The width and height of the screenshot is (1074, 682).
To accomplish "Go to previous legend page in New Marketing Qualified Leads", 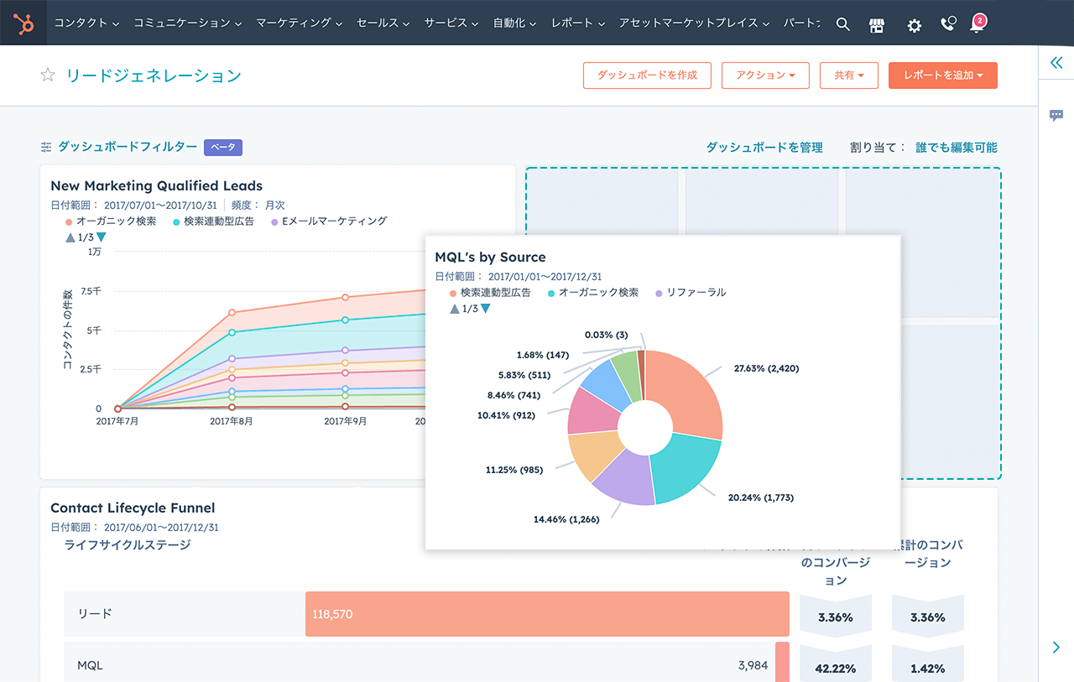I will [x=70, y=237].
